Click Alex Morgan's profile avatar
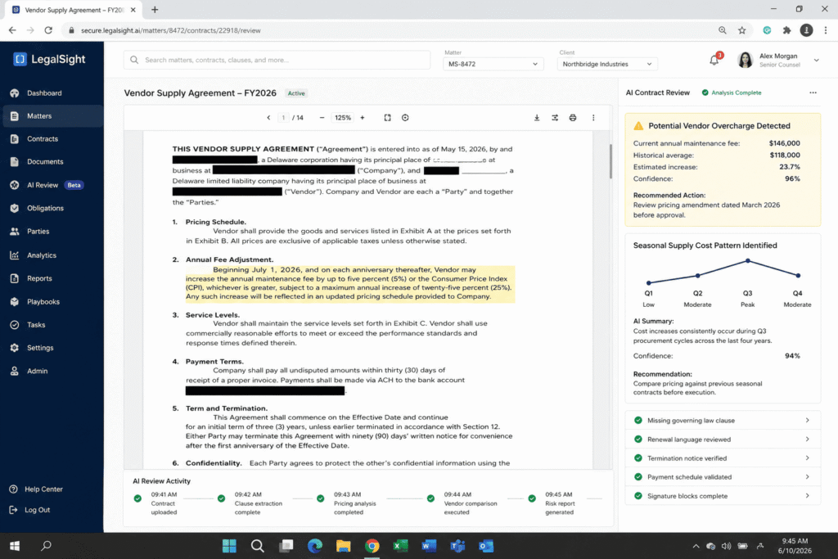Viewport: 838px width, 559px height. click(745, 60)
